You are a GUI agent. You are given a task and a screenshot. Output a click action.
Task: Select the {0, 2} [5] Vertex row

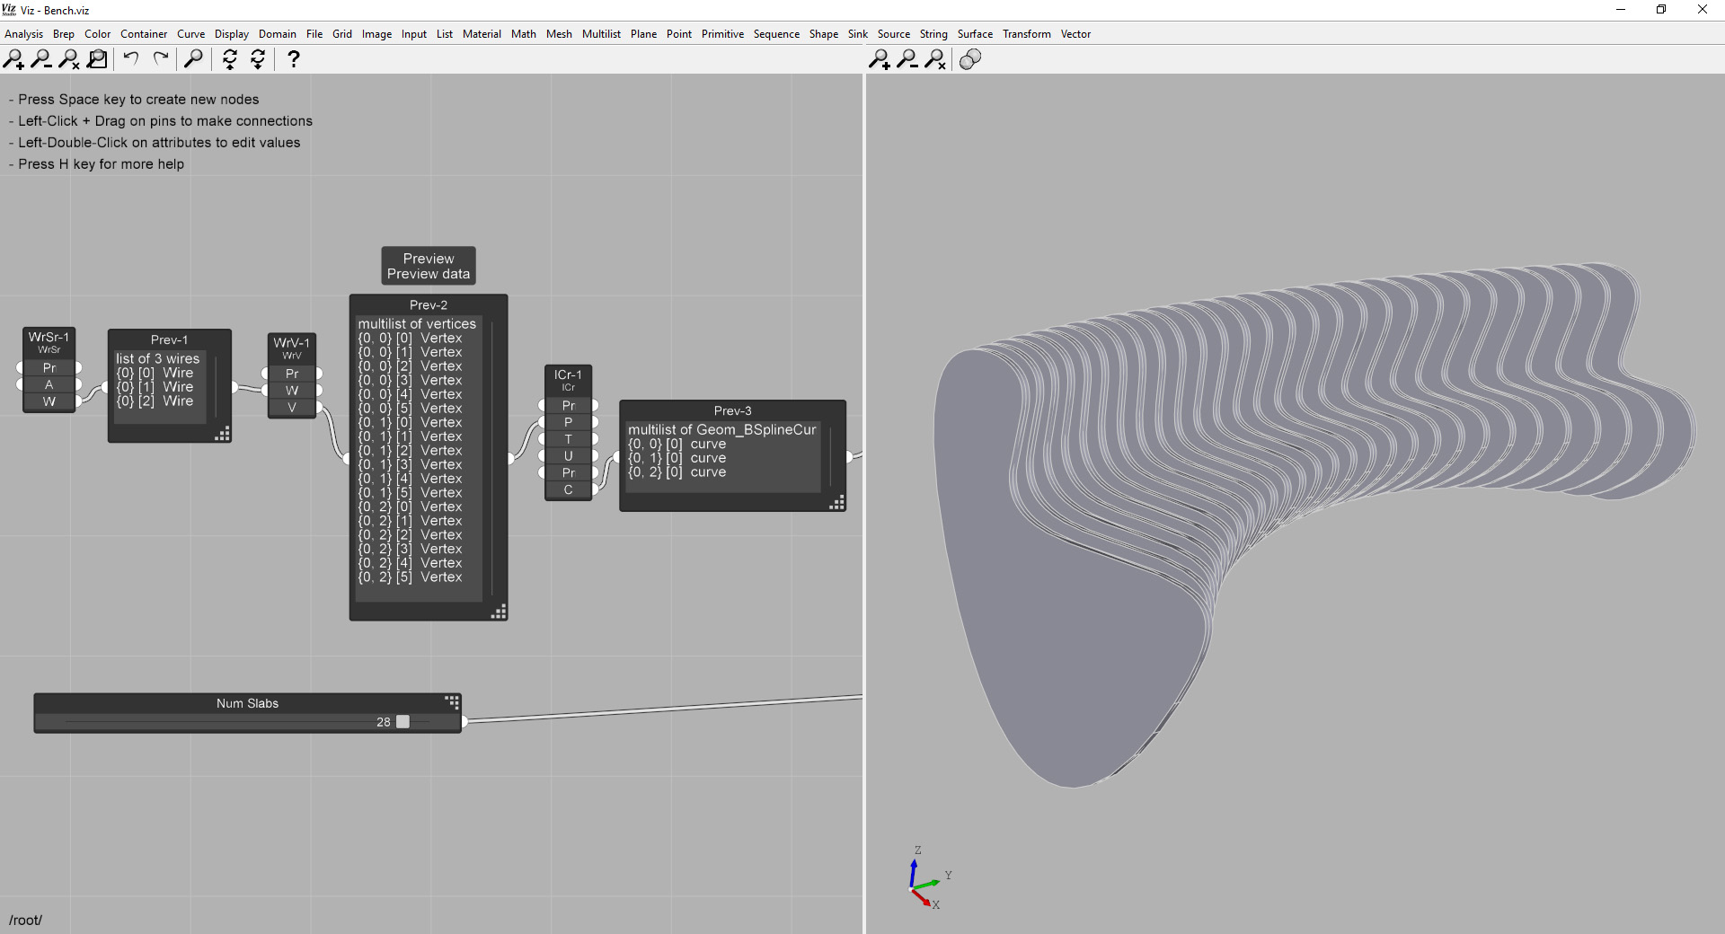coord(410,577)
